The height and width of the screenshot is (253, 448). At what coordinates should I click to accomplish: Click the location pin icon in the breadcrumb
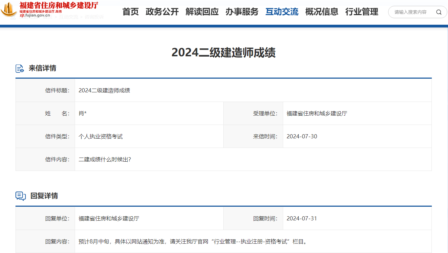point(13,18)
